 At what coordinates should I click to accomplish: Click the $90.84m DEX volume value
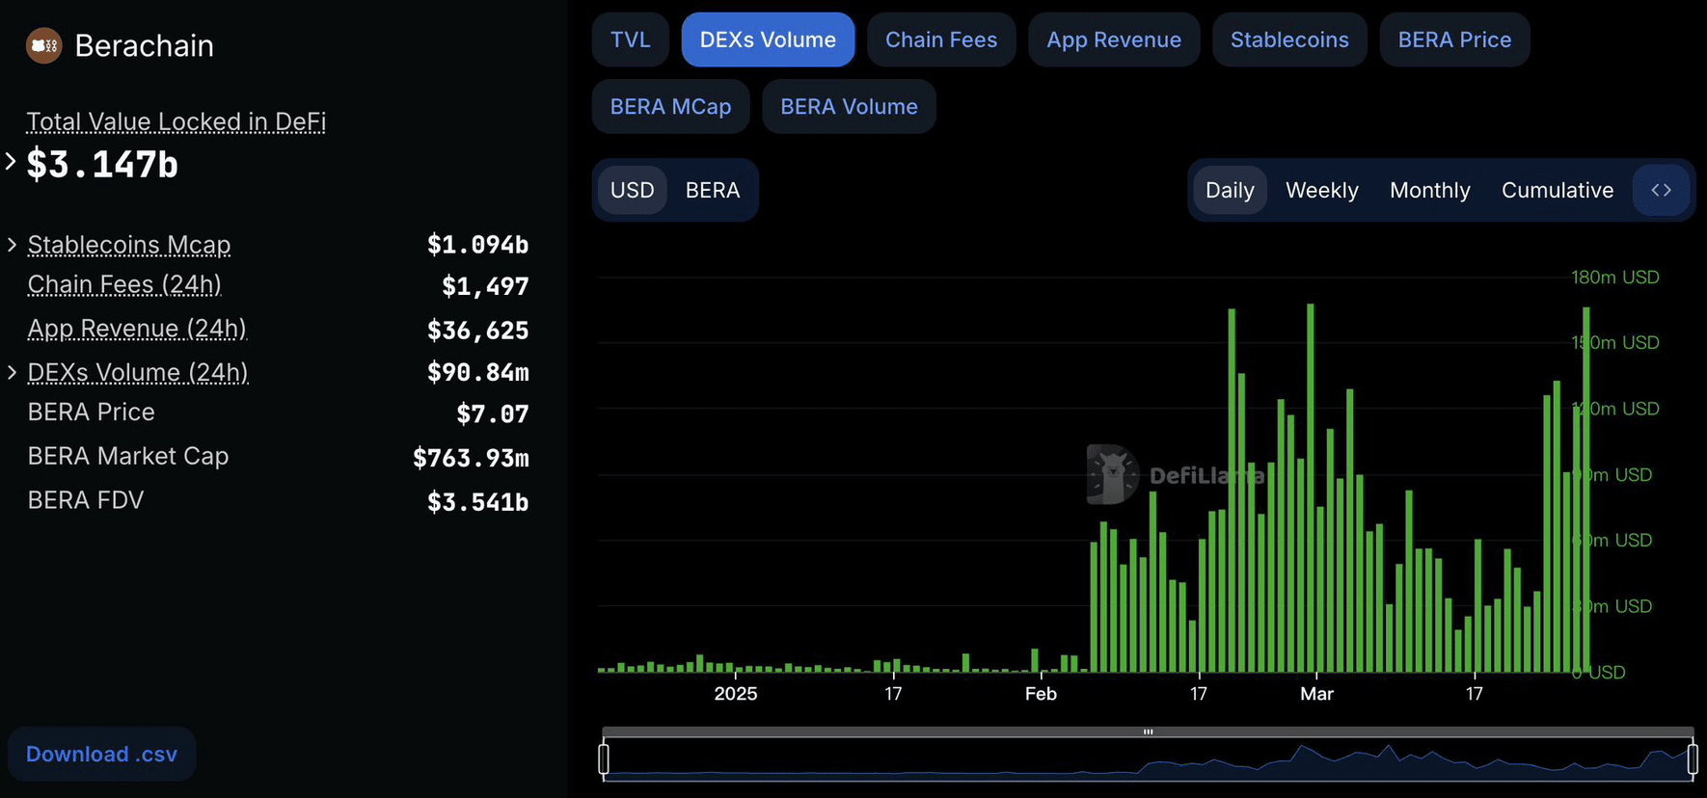pos(477,372)
